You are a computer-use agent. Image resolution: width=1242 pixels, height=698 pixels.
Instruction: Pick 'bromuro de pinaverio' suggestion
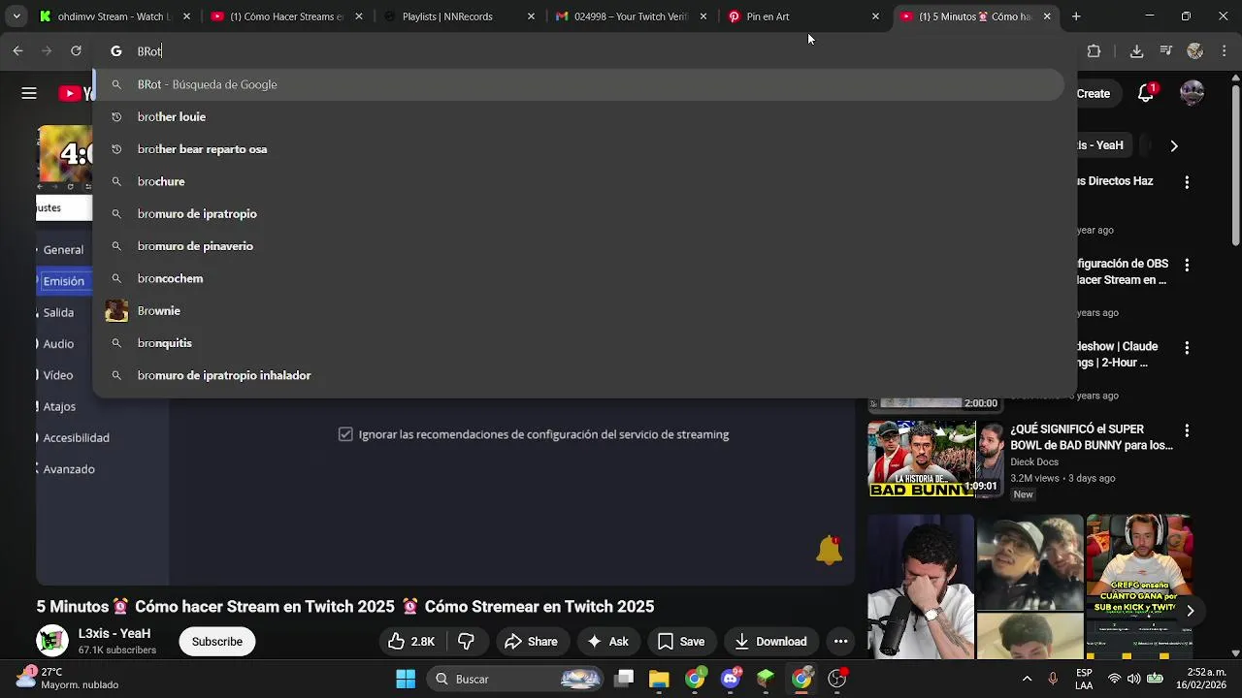(x=579, y=246)
